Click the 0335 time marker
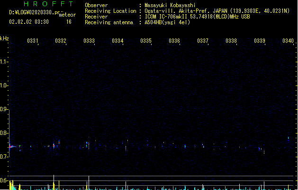This screenshot has width=298, height=190. click(146, 41)
